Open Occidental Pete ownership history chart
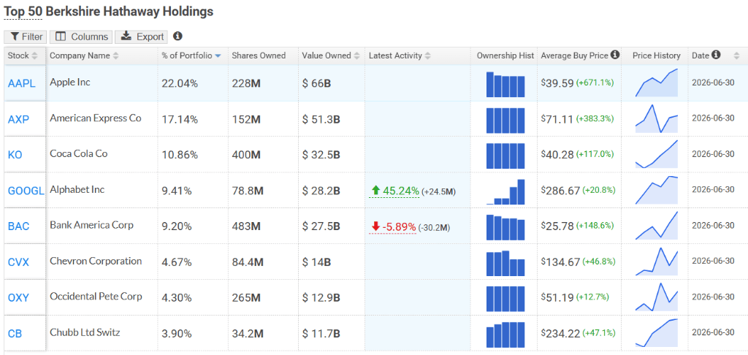The width and height of the screenshot is (748, 355). pyautogui.click(x=505, y=299)
